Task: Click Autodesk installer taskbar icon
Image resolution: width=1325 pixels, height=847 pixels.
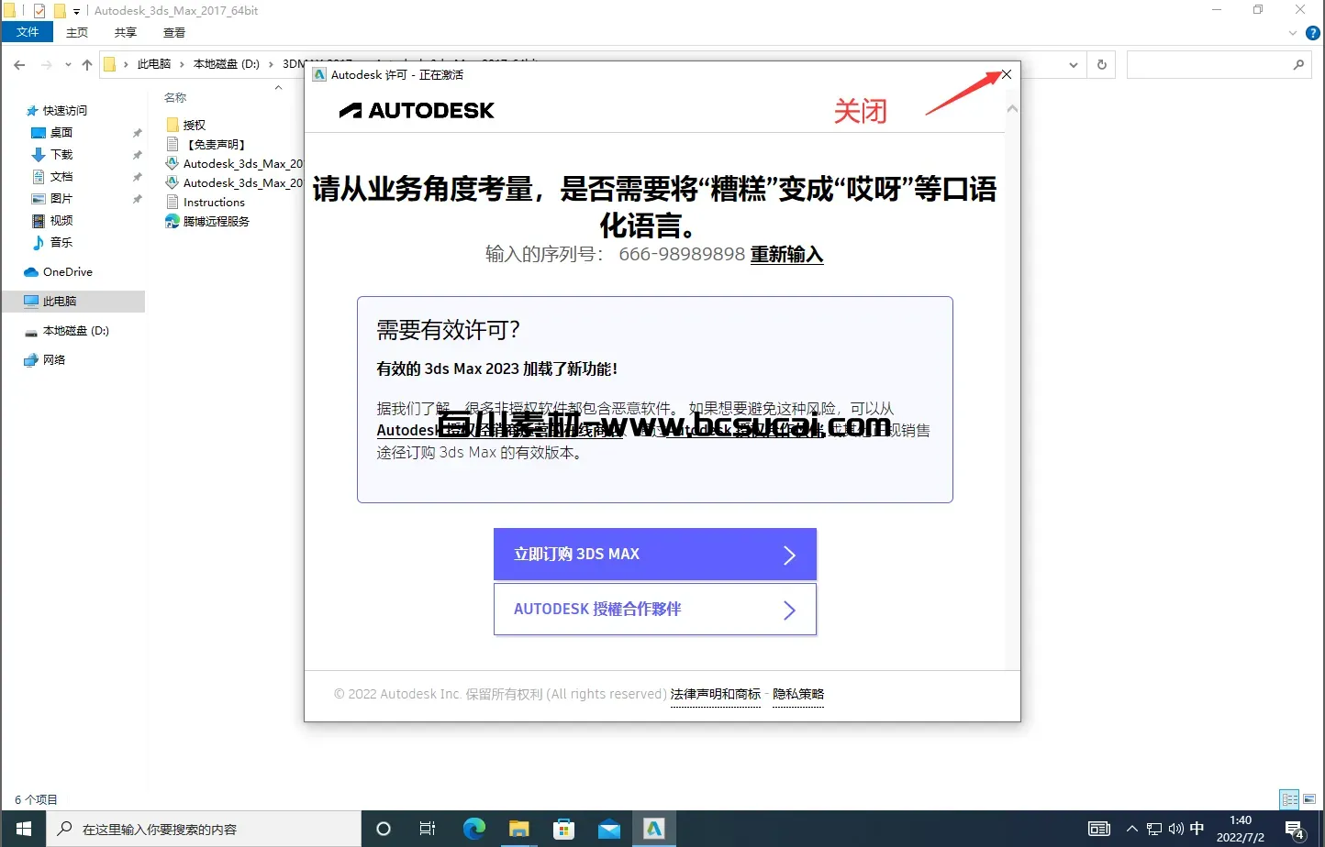Action: [x=654, y=829]
